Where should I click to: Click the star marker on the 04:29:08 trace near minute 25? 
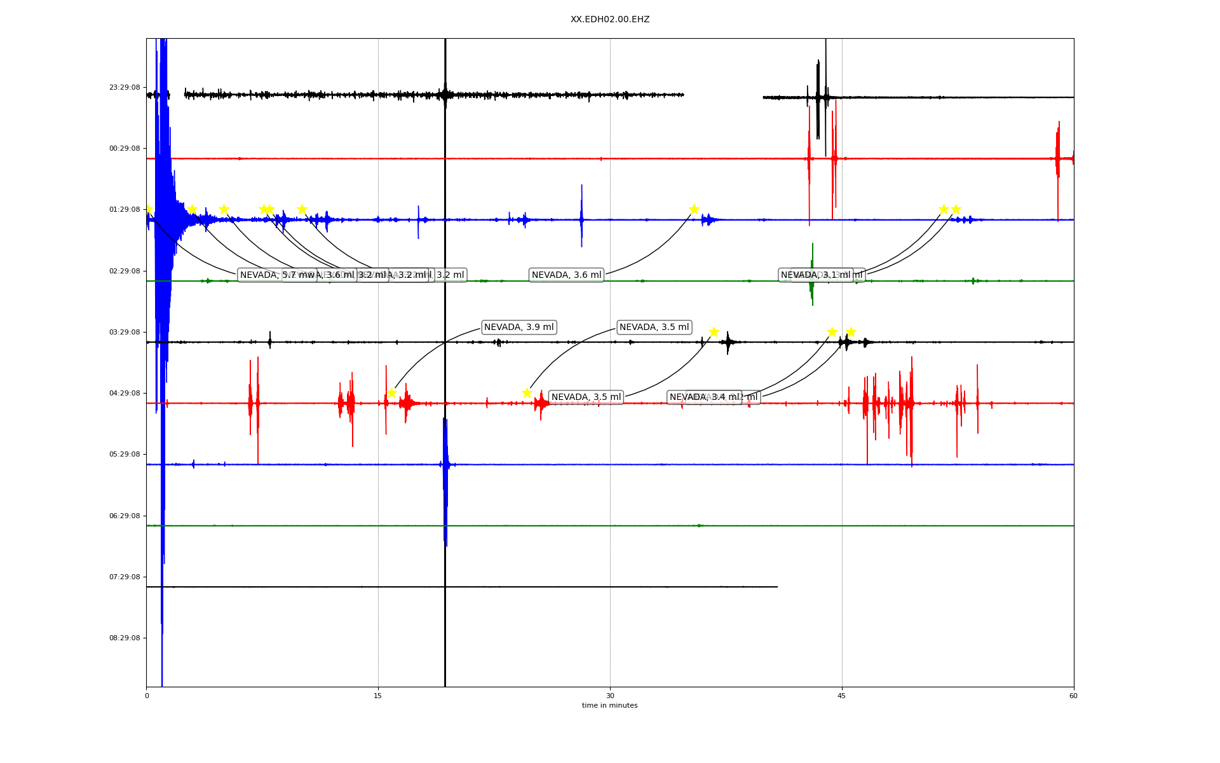pos(527,393)
